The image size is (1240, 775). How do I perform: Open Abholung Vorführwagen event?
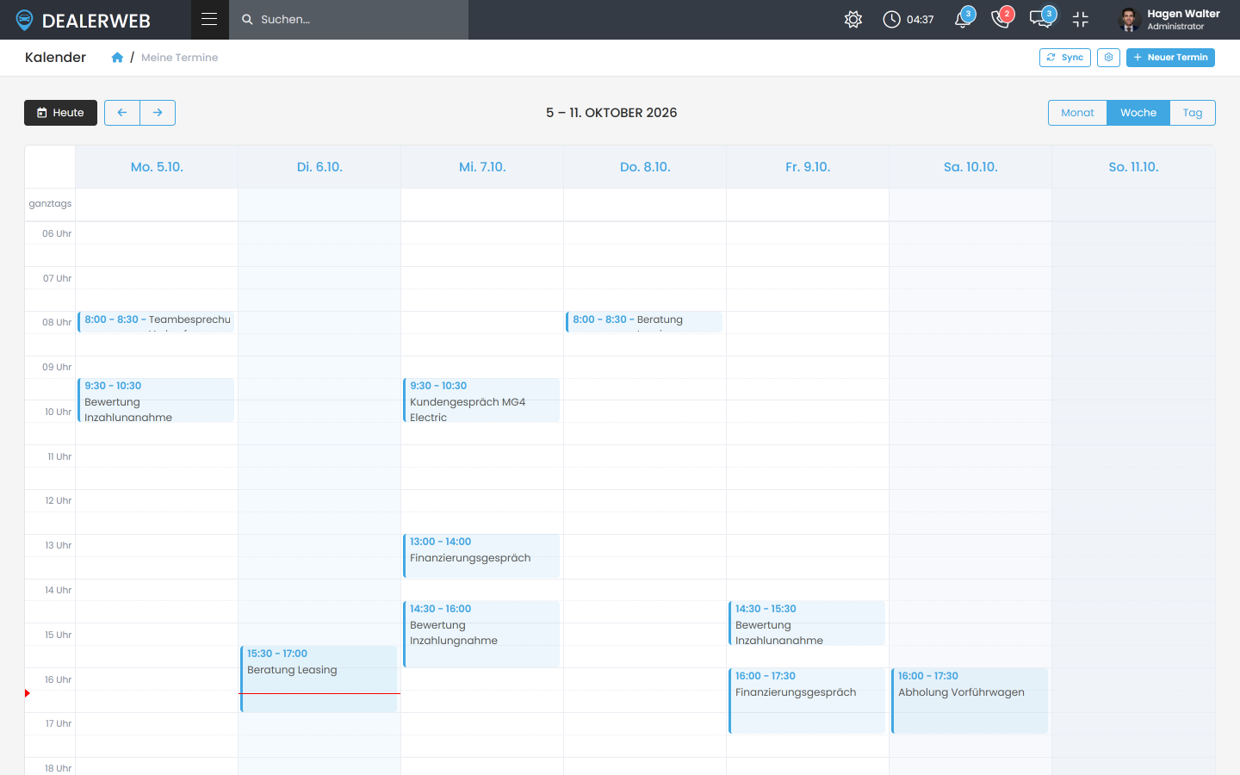pyautogui.click(x=970, y=701)
